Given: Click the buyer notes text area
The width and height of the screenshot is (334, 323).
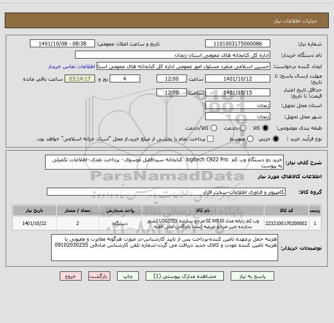Looking at the screenshot, I should (x=164, y=248).
